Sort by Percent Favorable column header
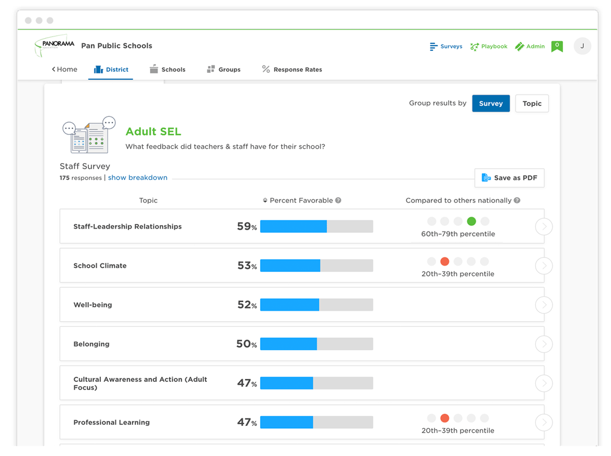611x456 pixels. click(x=298, y=201)
